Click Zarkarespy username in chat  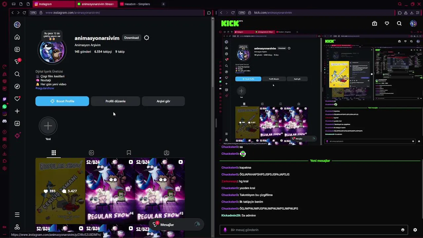pyautogui.click(x=229, y=181)
